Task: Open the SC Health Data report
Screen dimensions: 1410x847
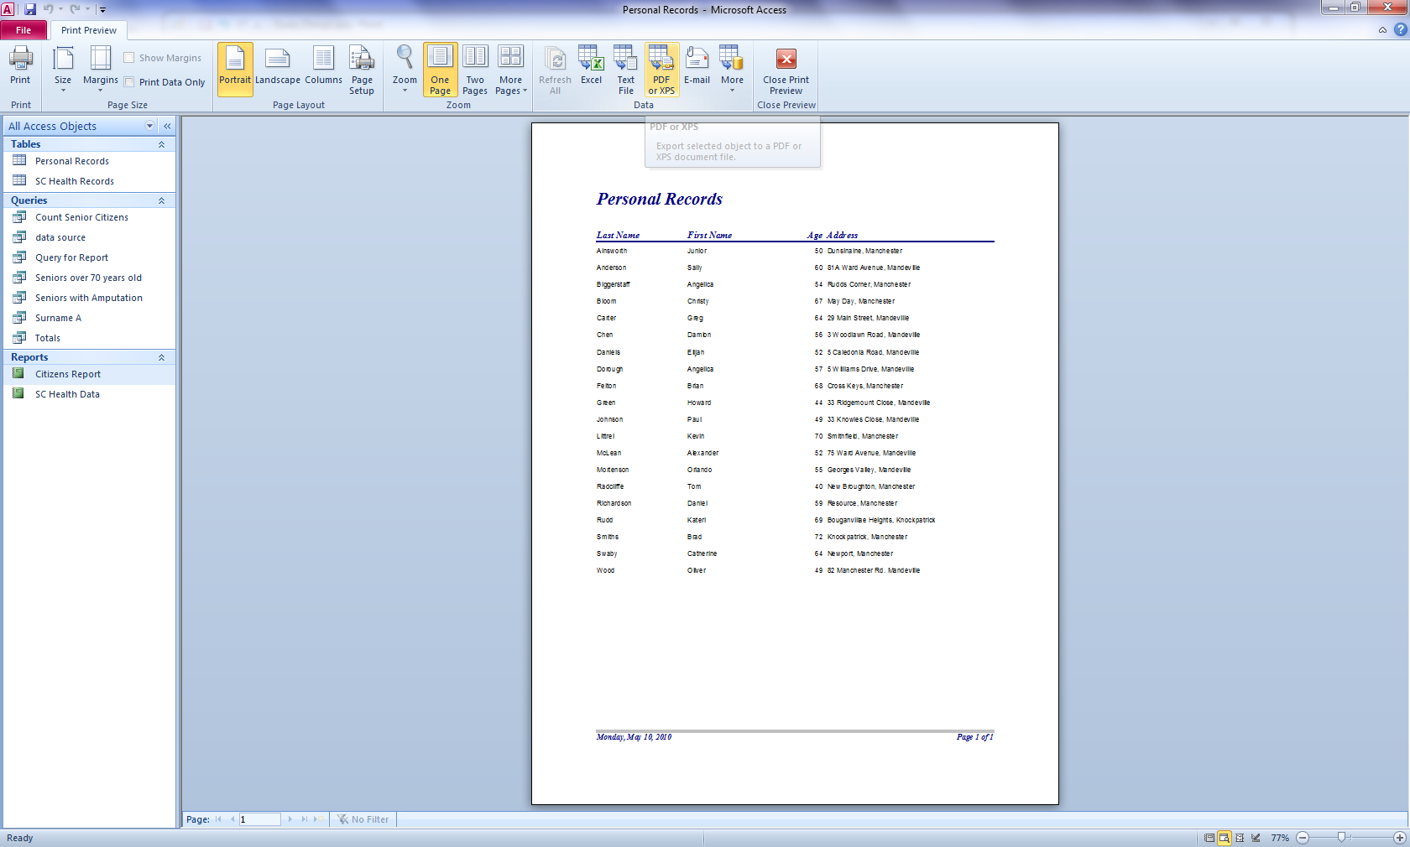Action: click(67, 394)
